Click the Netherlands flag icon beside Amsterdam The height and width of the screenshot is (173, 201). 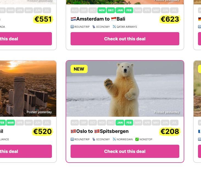pyautogui.click(x=73, y=19)
